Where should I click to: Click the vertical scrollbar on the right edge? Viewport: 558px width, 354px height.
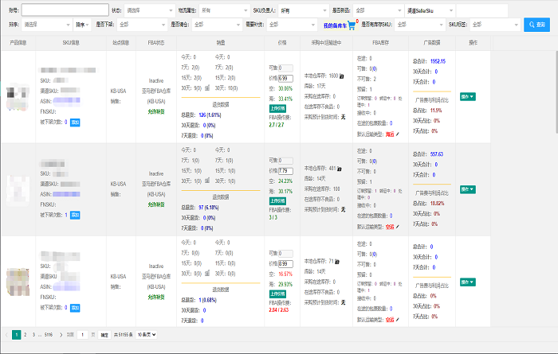[x=556, y=92]
